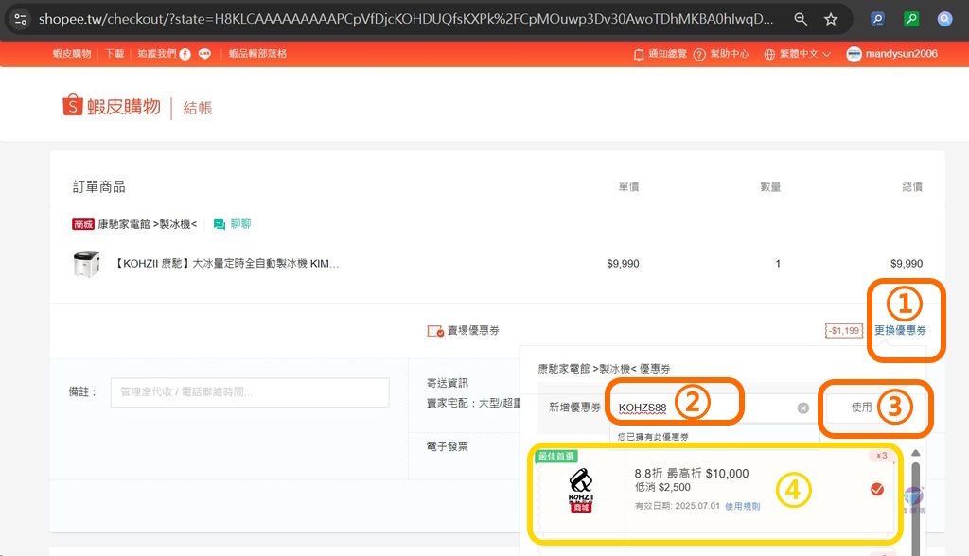The width and height of the screenshot is (969, 556).
Task: Click 更換優惠券 to change voucher
Action: click(x=900, y=331)
